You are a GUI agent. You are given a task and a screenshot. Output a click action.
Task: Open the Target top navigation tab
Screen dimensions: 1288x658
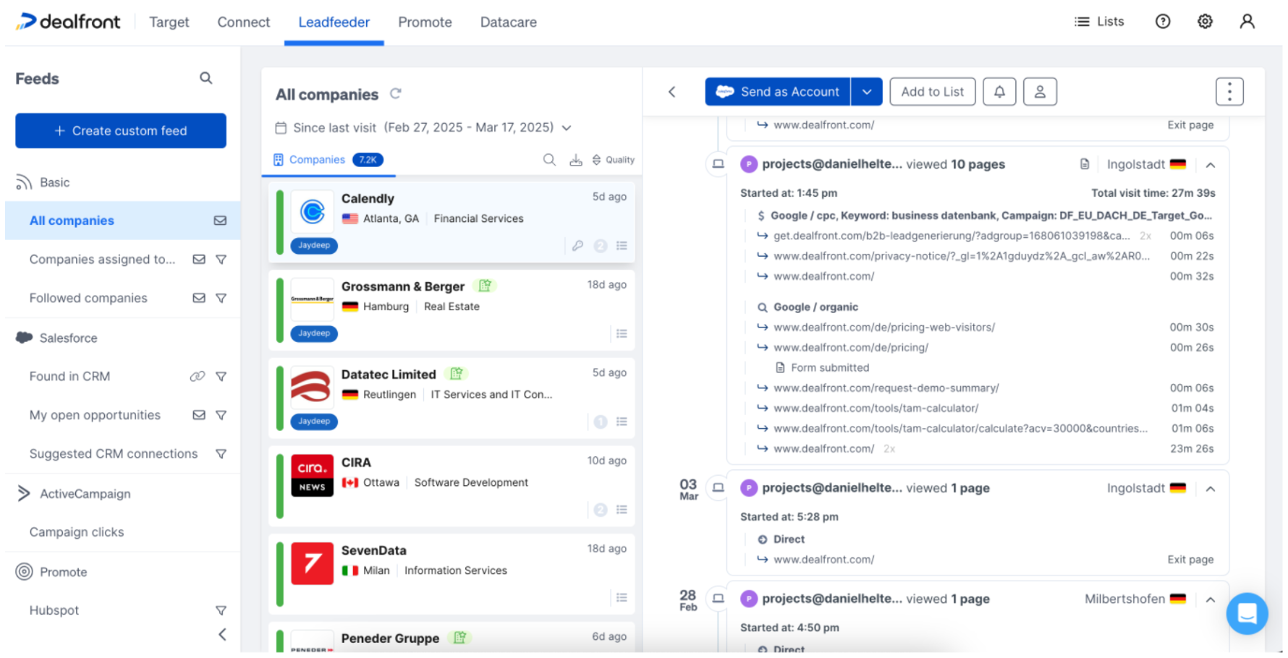point(169,22)
